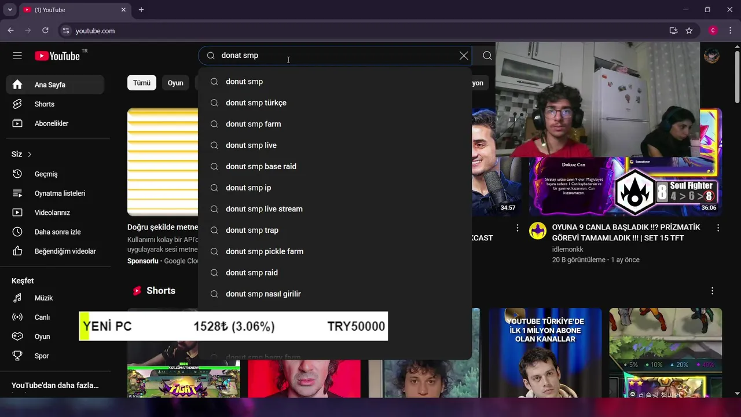Open options for the OYUNA 9 CANLA video
This screenshot has height=417, width=741.
pos(718,228)
